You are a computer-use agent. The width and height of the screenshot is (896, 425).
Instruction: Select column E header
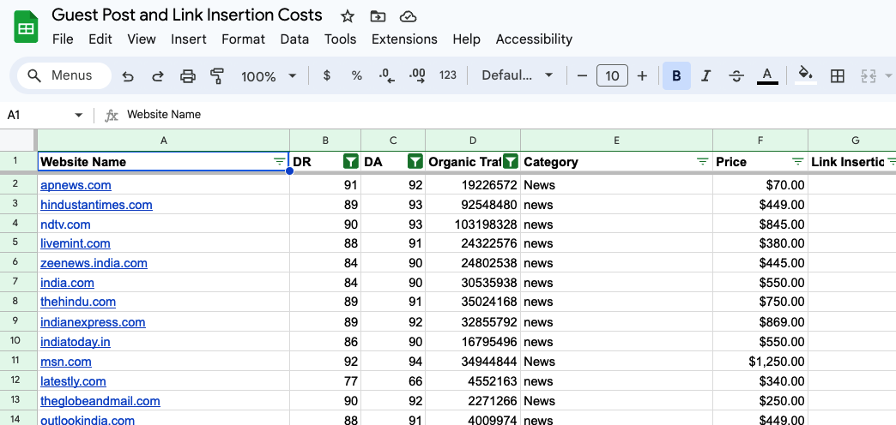pyautogui.click(x=616, y=141)
